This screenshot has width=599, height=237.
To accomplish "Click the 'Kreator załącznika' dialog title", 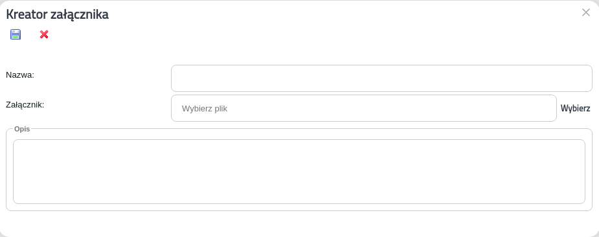I will pos(57,14).
